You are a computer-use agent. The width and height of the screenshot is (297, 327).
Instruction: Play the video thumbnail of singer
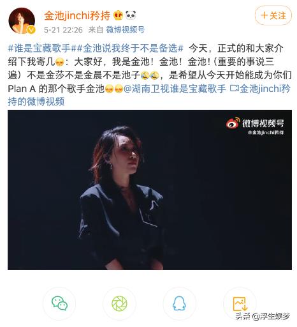(150, 190)
